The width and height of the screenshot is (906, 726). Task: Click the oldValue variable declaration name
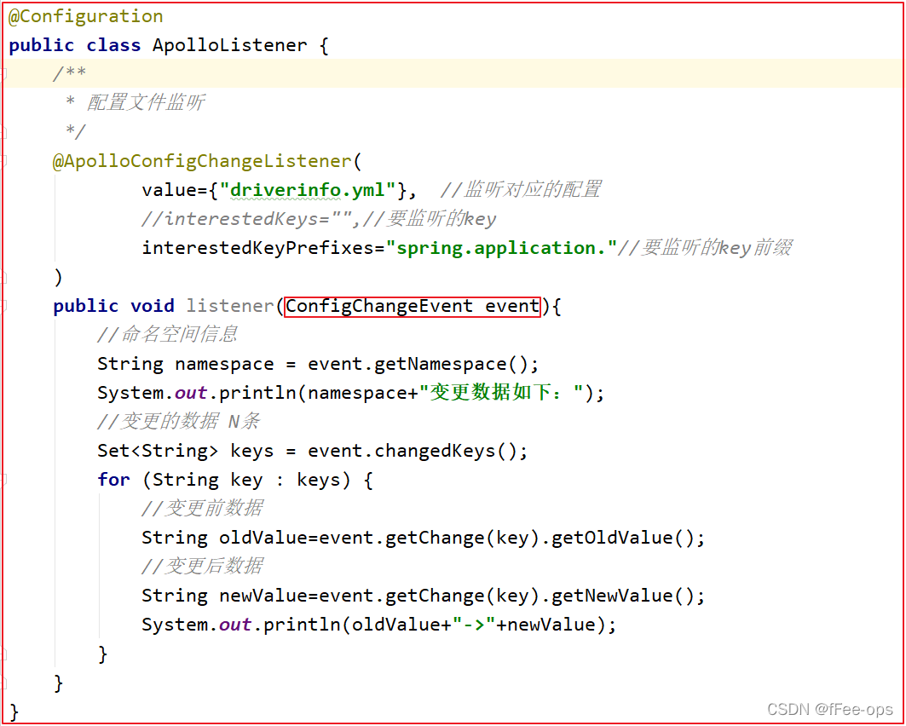[x=263, y=538]
